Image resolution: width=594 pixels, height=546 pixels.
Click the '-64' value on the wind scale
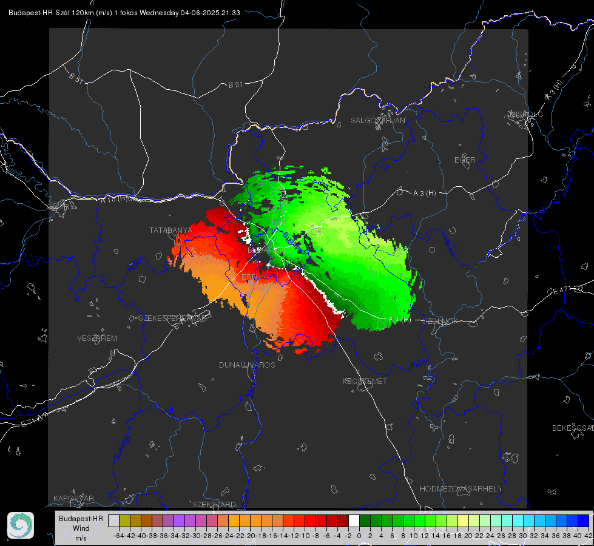(x=119, y=536)
